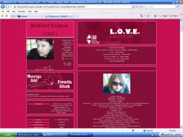
Task: Open Favorites Center star icon
Action: pos(2,16)
